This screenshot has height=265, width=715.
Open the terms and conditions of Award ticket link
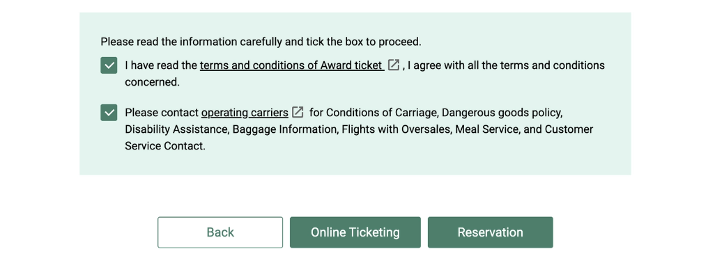(292, 65)
